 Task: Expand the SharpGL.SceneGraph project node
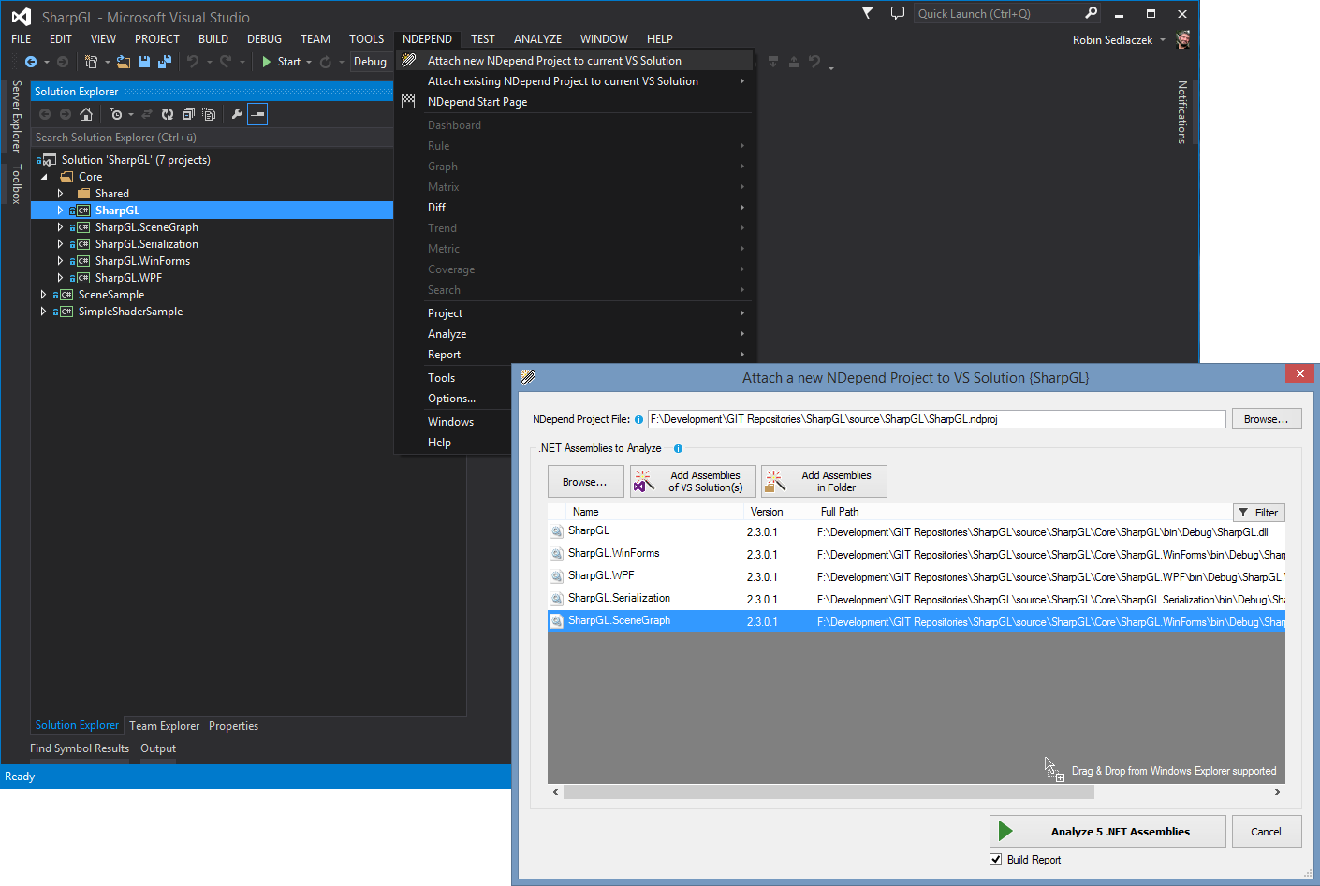click(x=61, y=227)
